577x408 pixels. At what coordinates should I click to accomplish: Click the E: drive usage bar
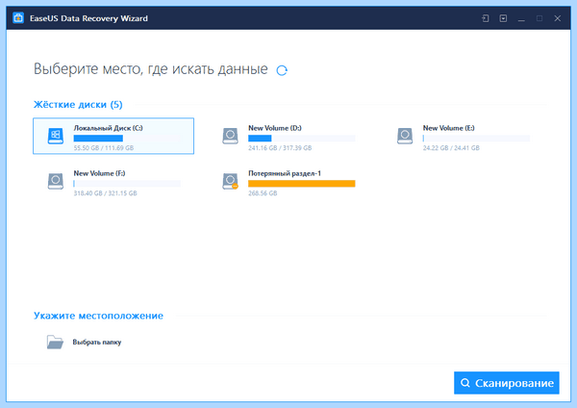point(476,139)
